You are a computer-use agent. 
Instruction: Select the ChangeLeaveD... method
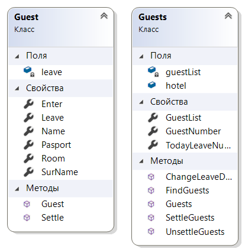(199, 177)
